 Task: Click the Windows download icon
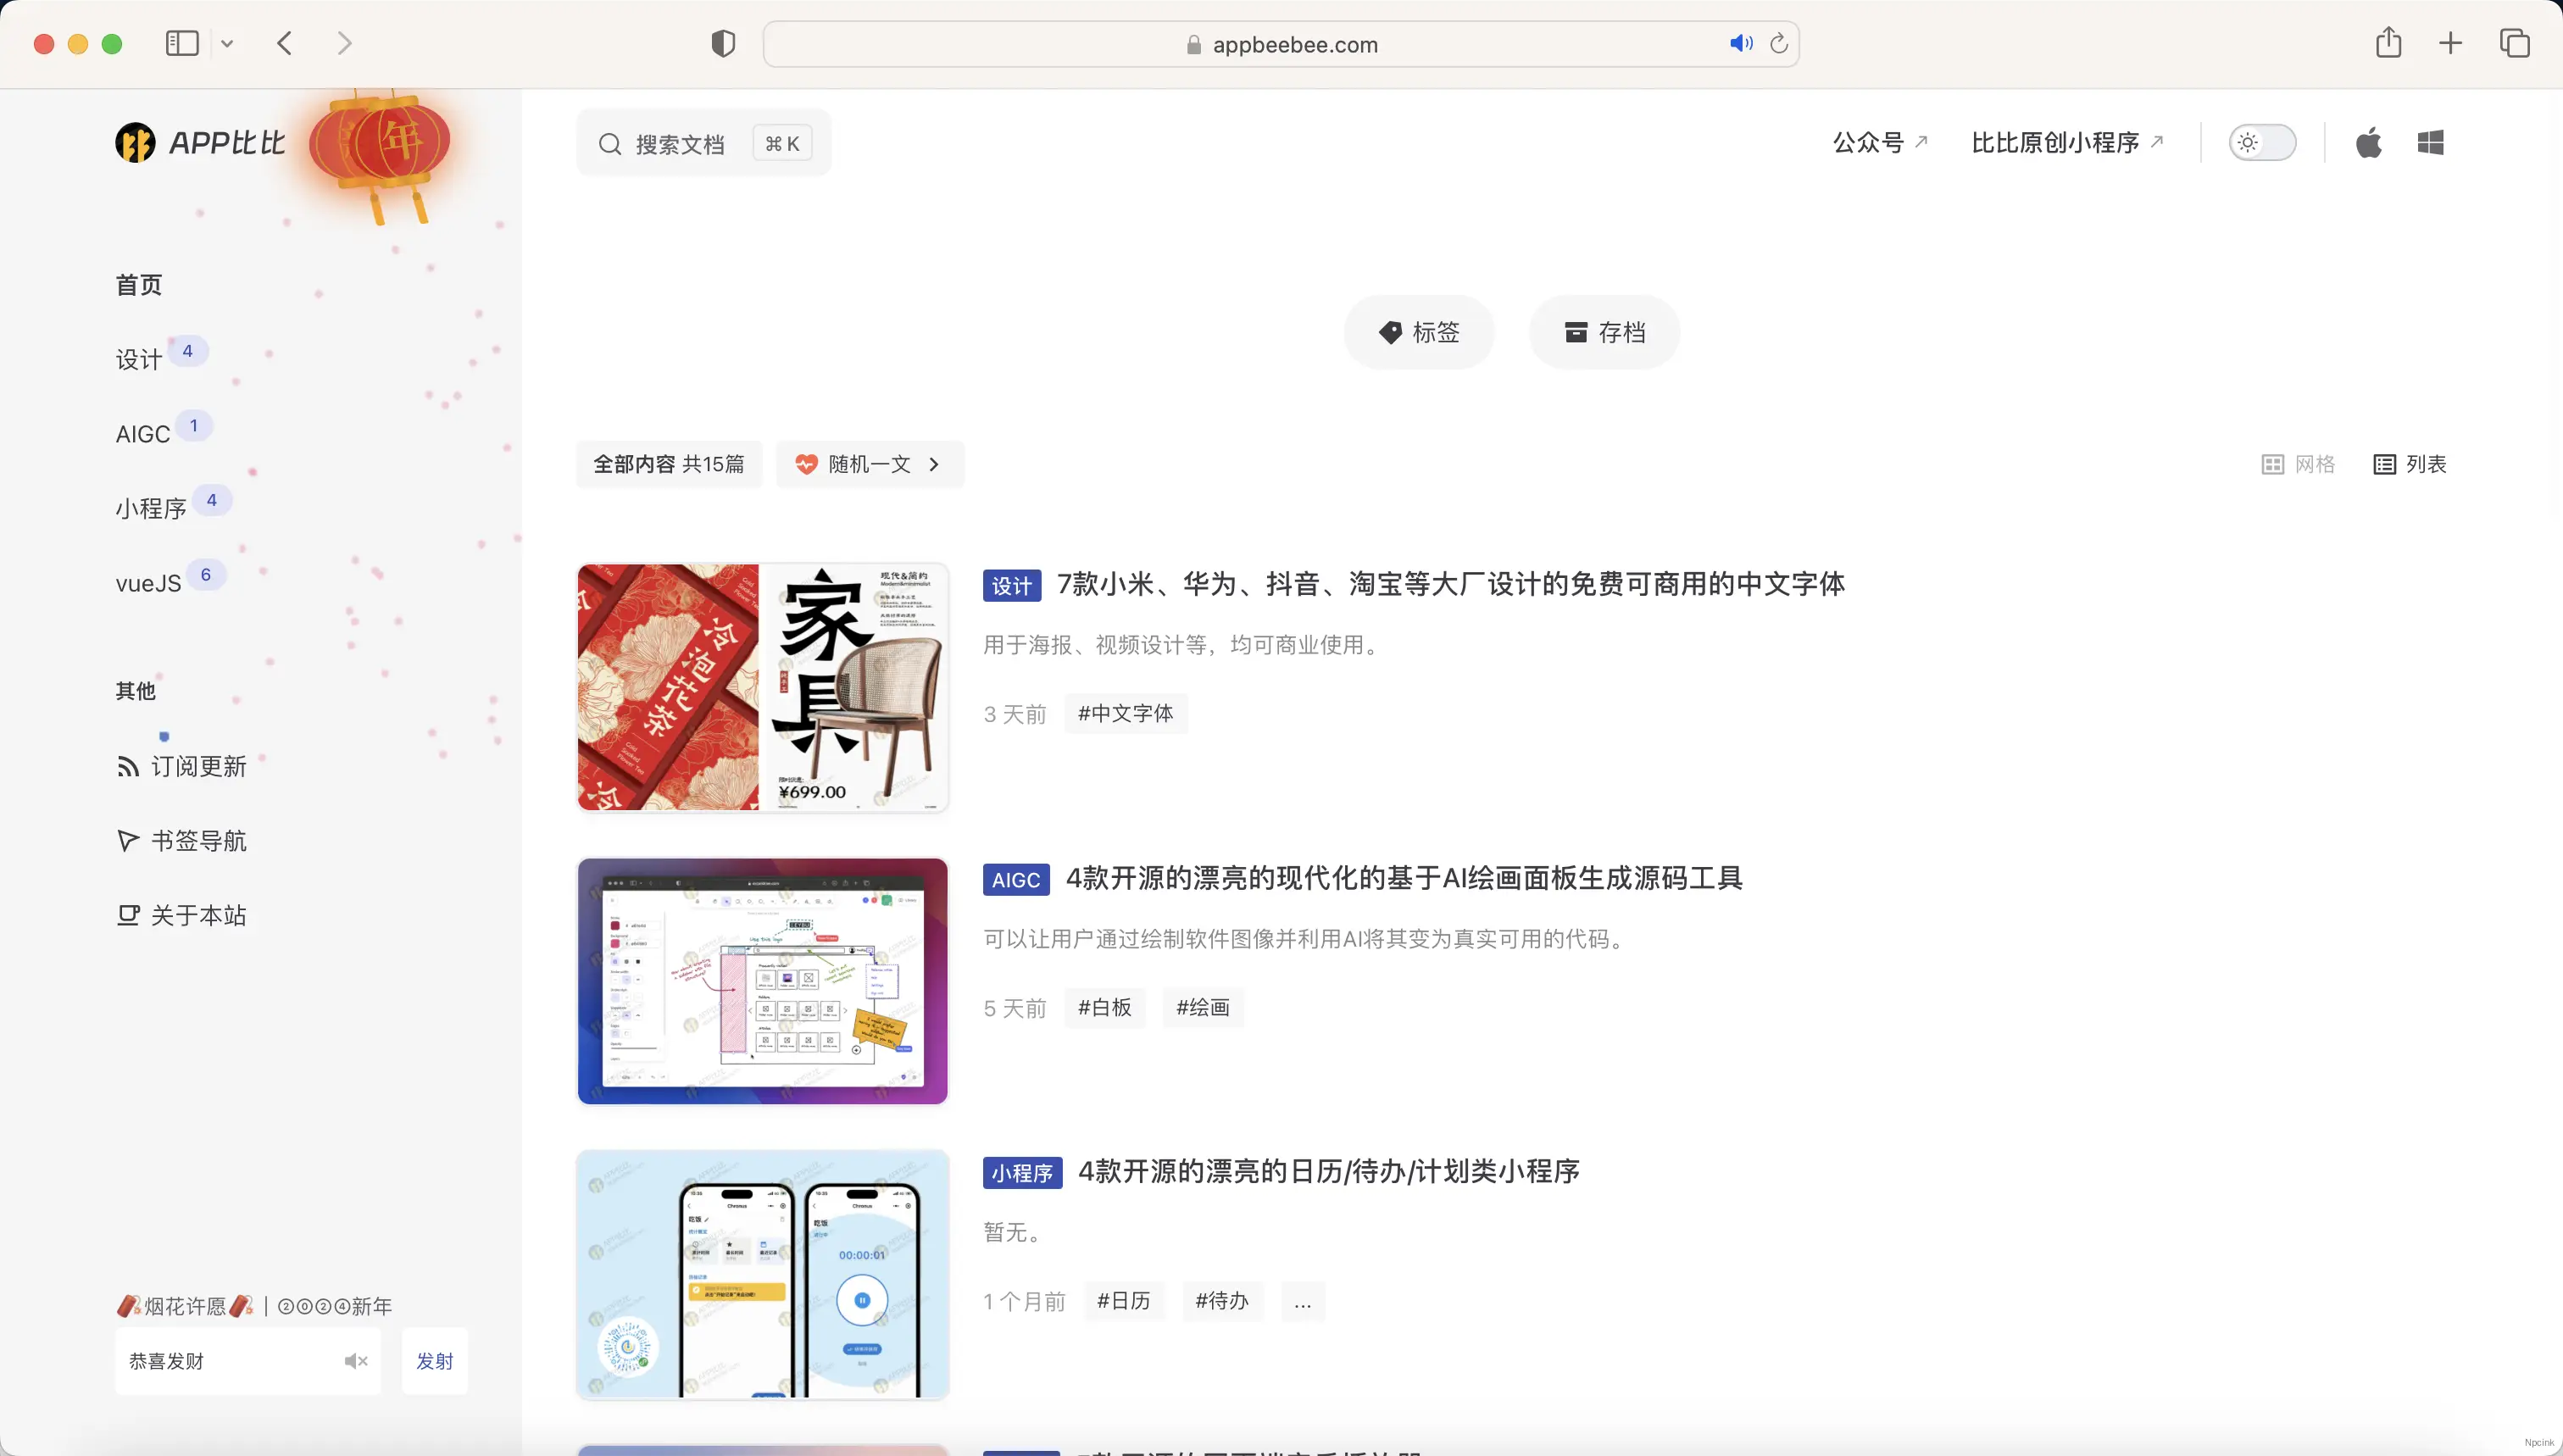coord(2430,142)
